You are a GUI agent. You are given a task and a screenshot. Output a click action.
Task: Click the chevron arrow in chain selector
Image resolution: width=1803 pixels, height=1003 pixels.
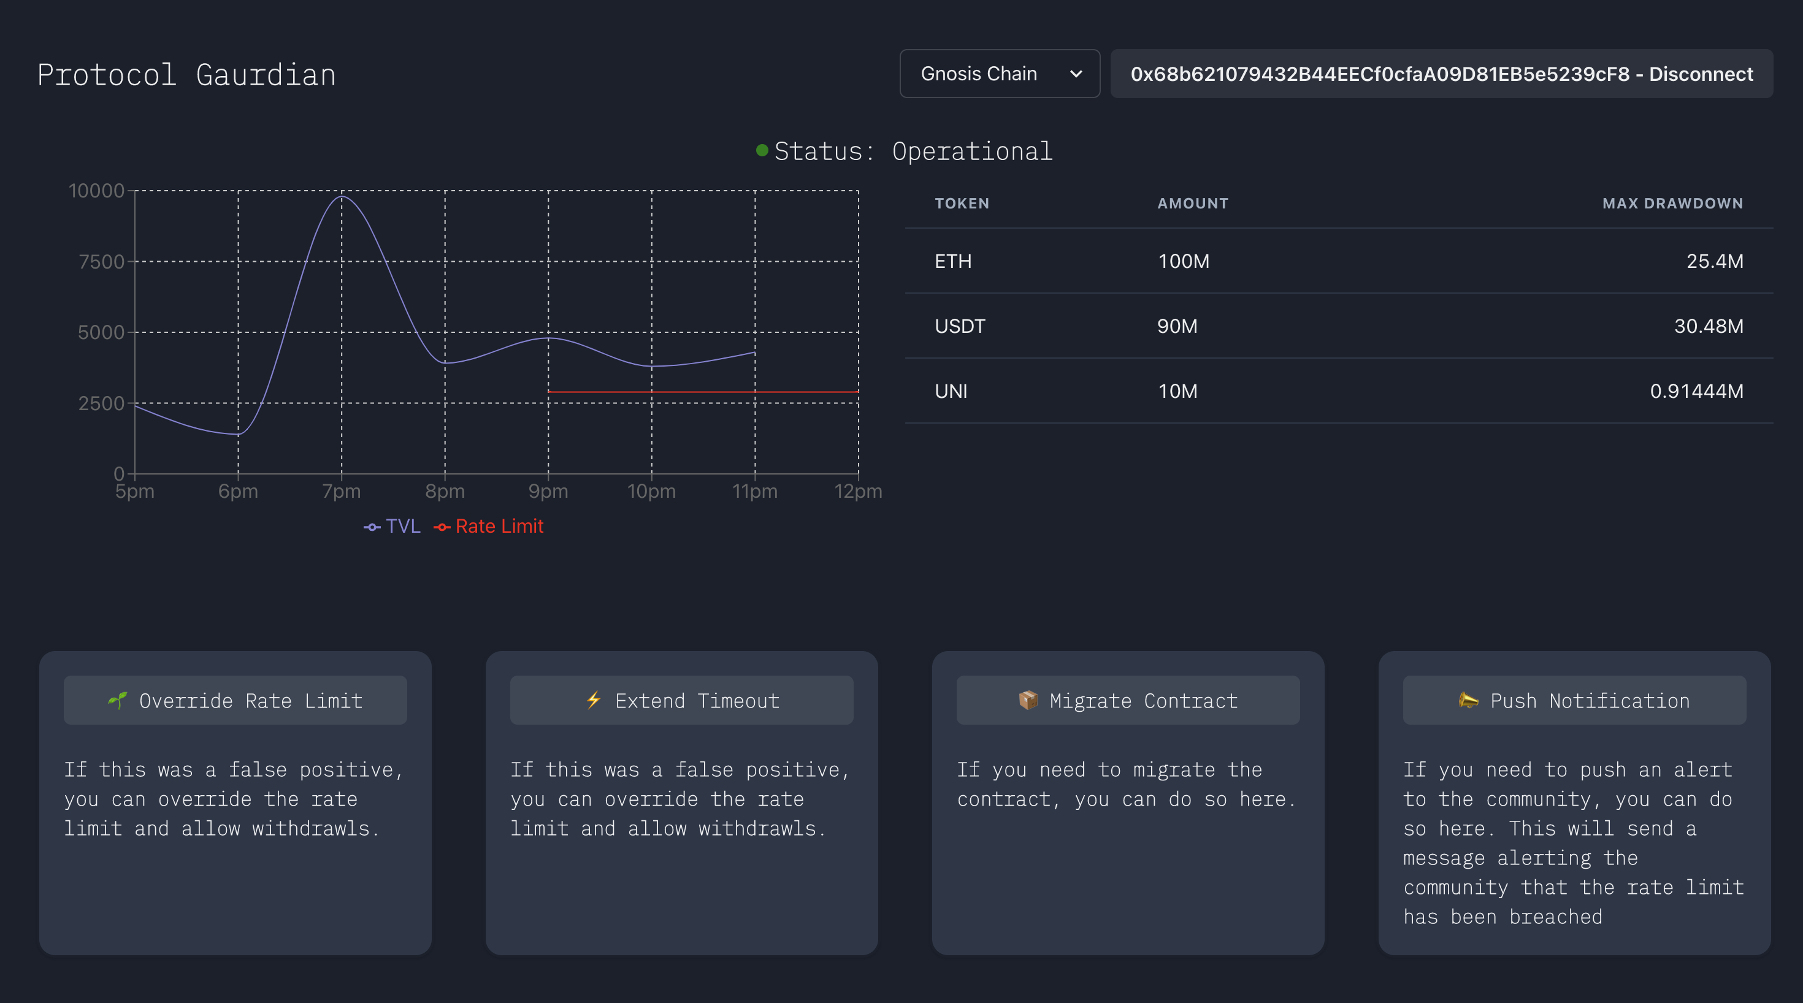1076,74
